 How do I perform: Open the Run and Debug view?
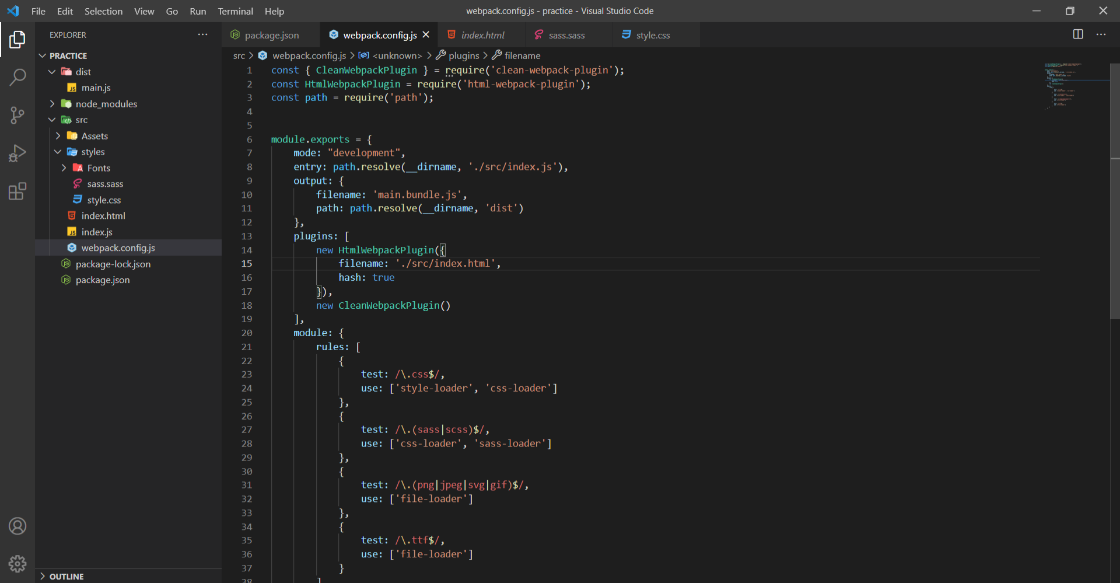click(17, 153)
